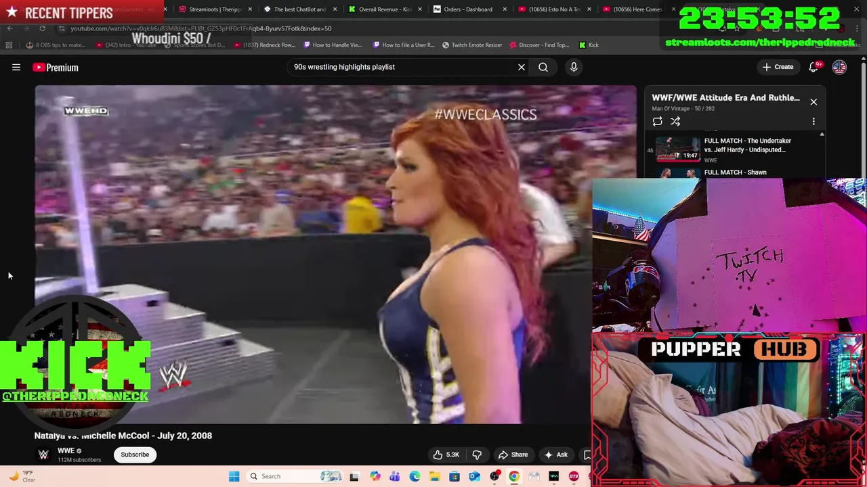Viewport: 867px width, 487px height.
Task: Subscribe to WWE channel
Action: pos(135,455)
